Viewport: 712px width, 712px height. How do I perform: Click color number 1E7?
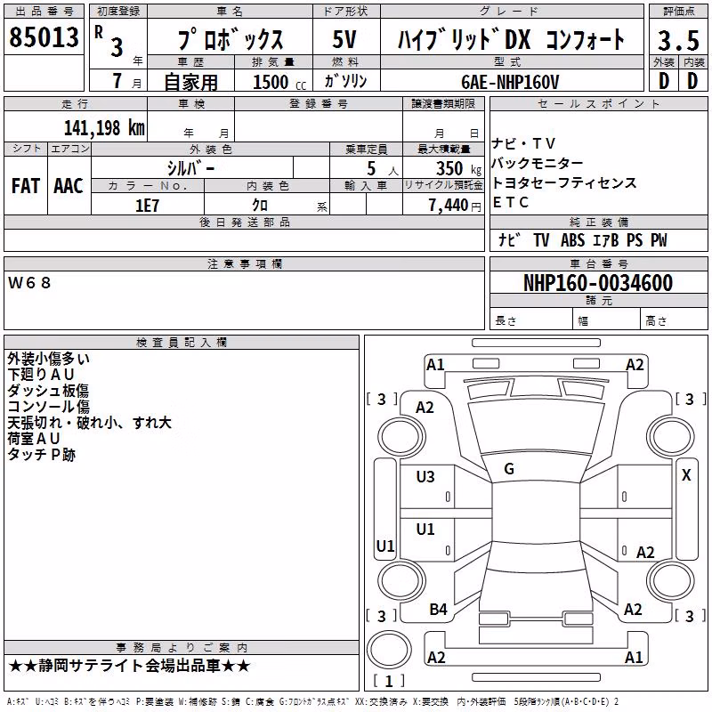[147, 206]
